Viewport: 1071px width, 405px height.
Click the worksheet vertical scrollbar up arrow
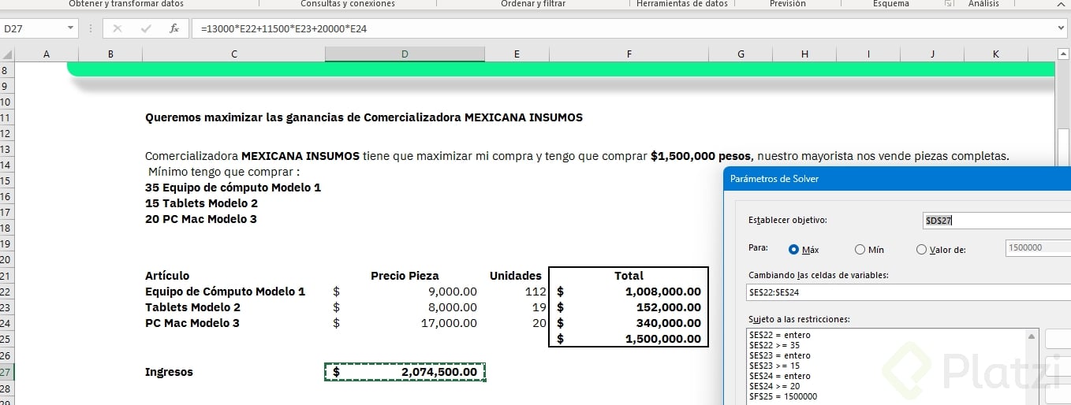point(1063,54)
